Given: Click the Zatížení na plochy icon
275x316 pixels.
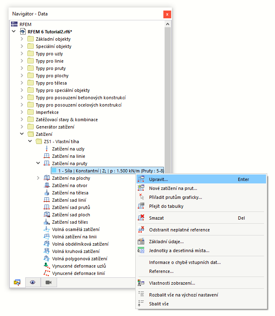Looking at the screenshot, I should (46, 178).
